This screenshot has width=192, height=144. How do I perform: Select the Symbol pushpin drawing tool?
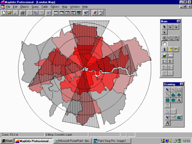(167, 90)
